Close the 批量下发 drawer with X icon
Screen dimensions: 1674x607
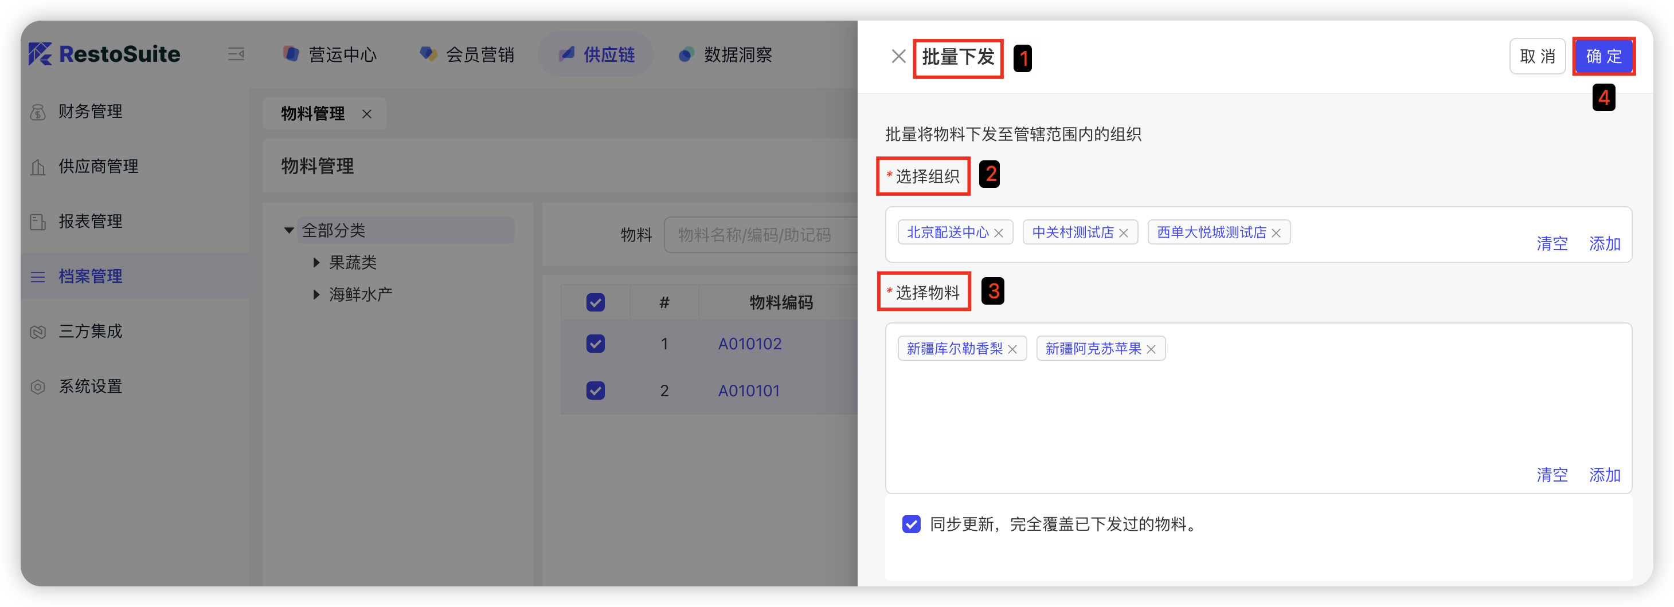pyautogui.click(x=898, y=57)
